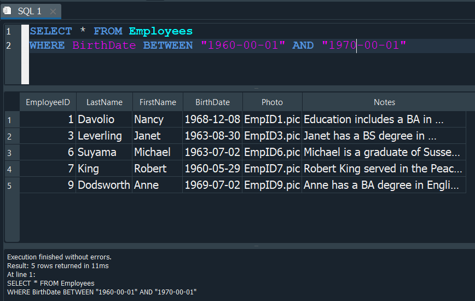This screenshot has height=301, width=475.
Task: Click the Photo column header
Action: point(272,102)
